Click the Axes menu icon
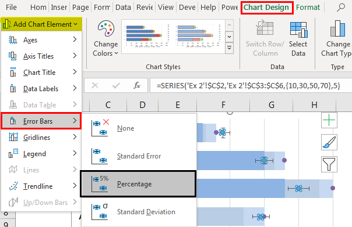The height and width of the screenshot is (227, 352). pyautogui.click(x=13, y=40)
